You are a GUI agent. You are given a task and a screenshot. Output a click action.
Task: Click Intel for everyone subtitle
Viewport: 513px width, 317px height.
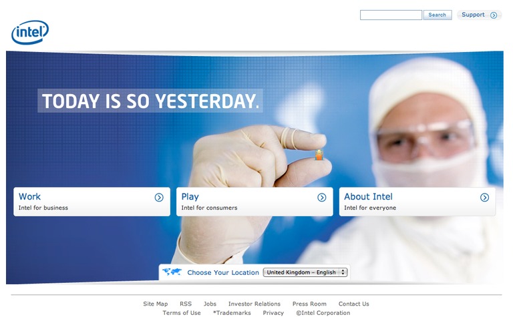coord(370,208)
